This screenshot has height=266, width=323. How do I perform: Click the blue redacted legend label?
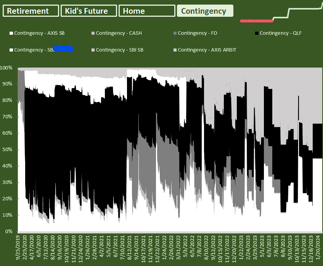tap(63, 49)
